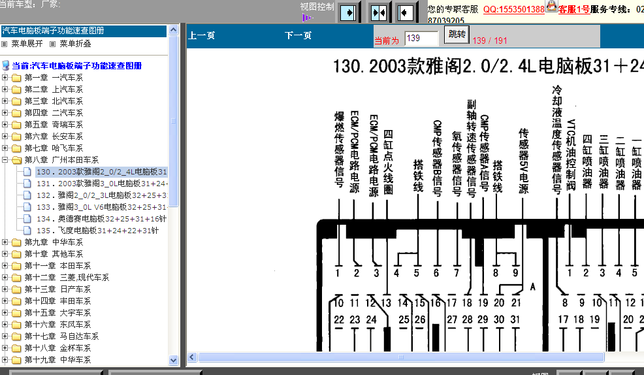This screenshot has height=375, width=644.
Task: Expand 第六章 长安车系 tree node
Action: (5, 137)
